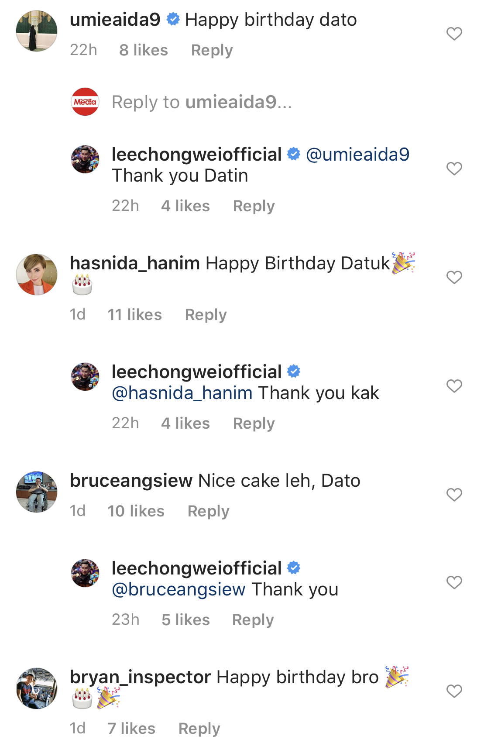Reply to bryan_inspector's birthday comment
This screenshot has width=491, height=750.
click(199, 729)
